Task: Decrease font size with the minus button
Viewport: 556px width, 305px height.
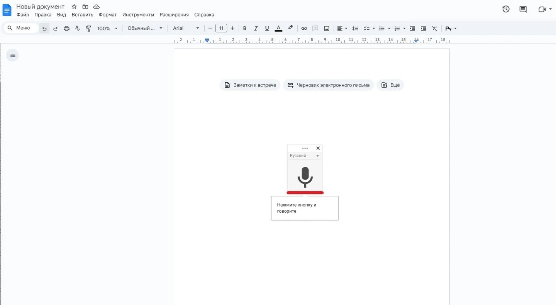Action: (x=210, y=28)
